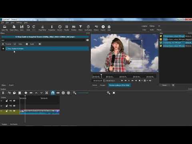
Task: Open the File menu
Action: (2, 22)
